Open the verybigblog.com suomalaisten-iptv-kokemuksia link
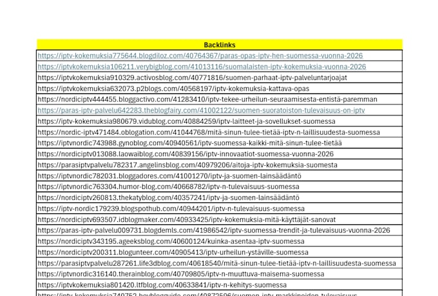 point(202,66)
